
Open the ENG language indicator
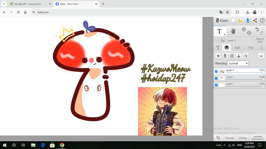pyautogui.click(x=240, y=145)
